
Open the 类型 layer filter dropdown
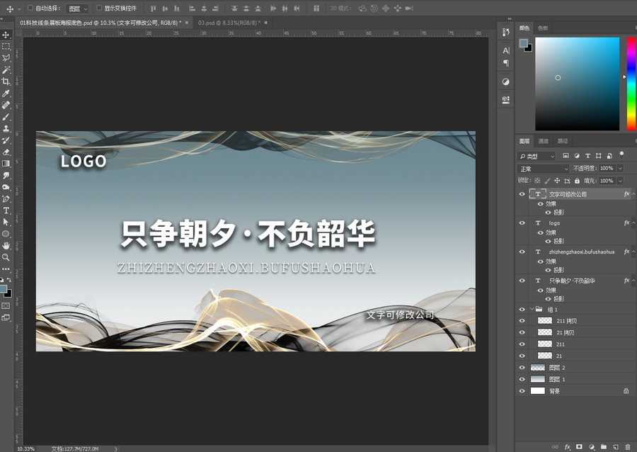click(536, 156)
